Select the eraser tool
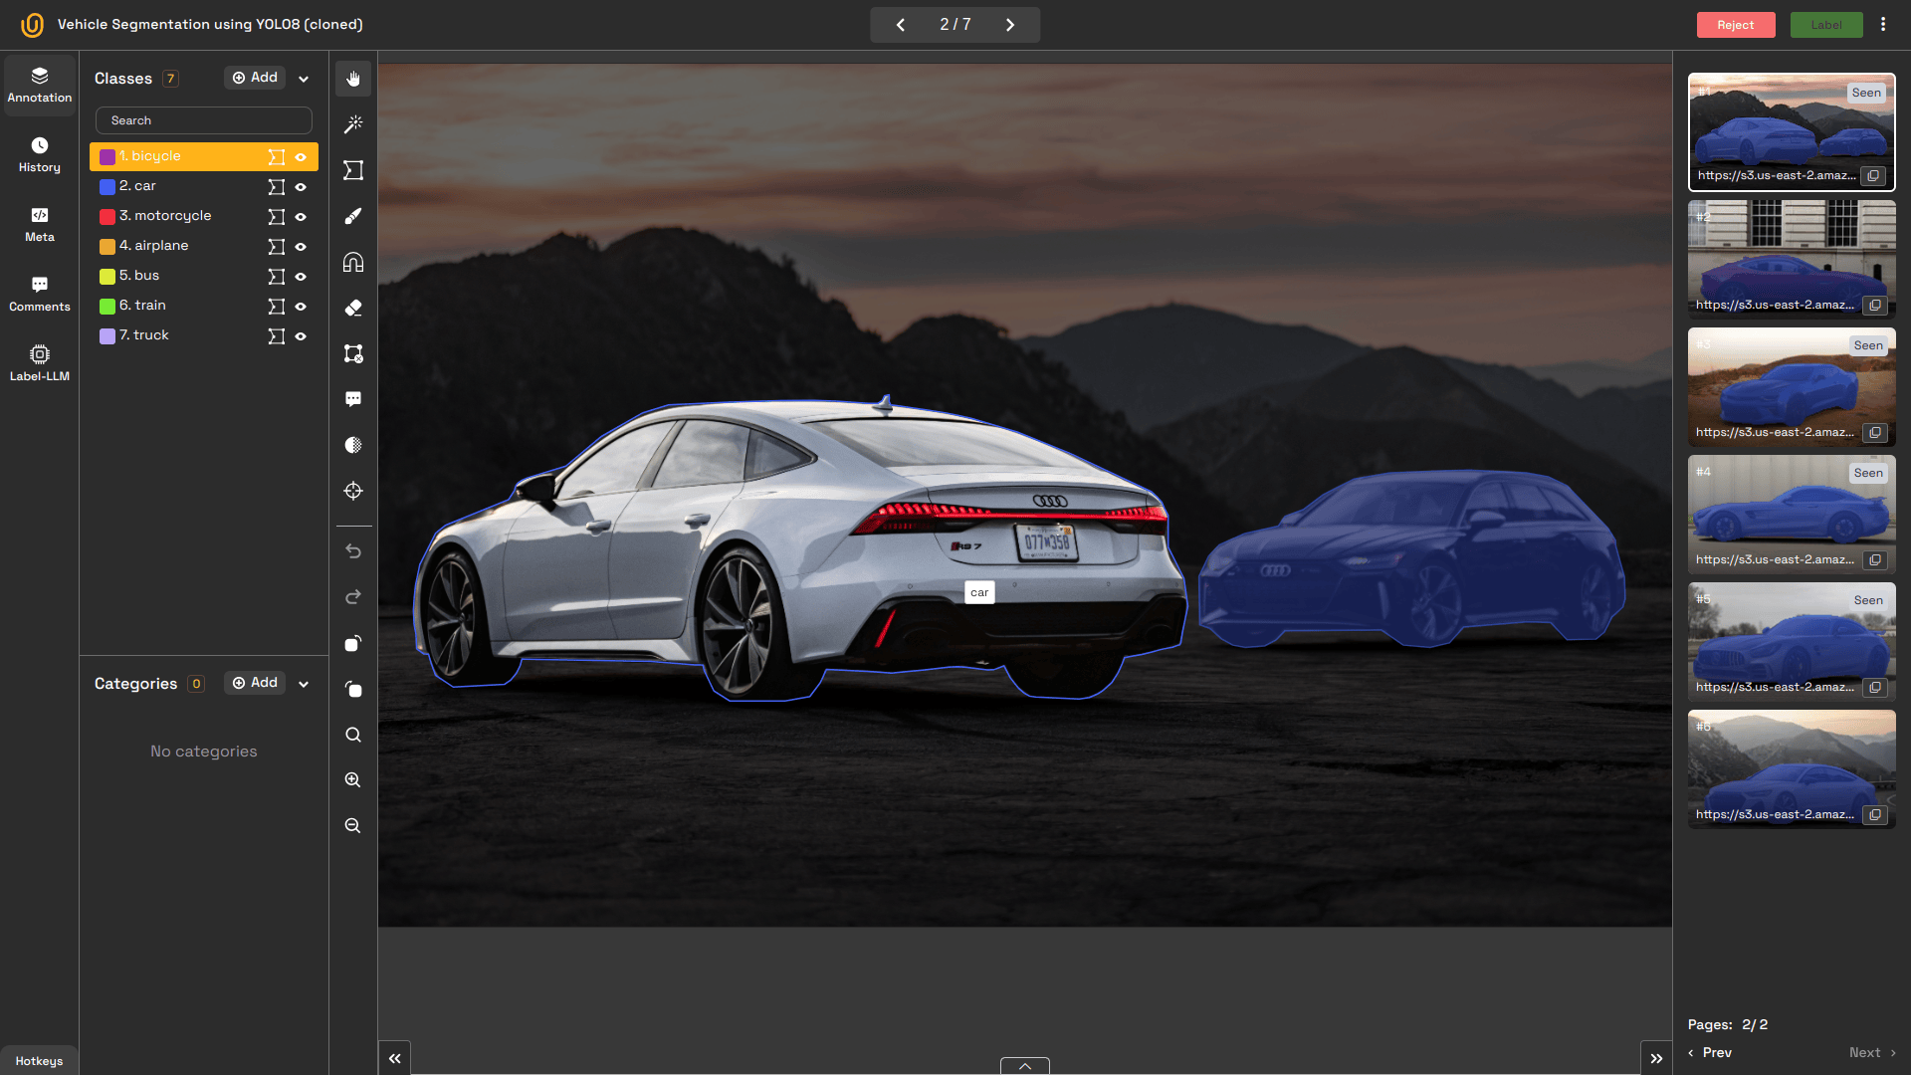The width and height of the screenshot is (1911, 1075). click(x=352, y=308)
